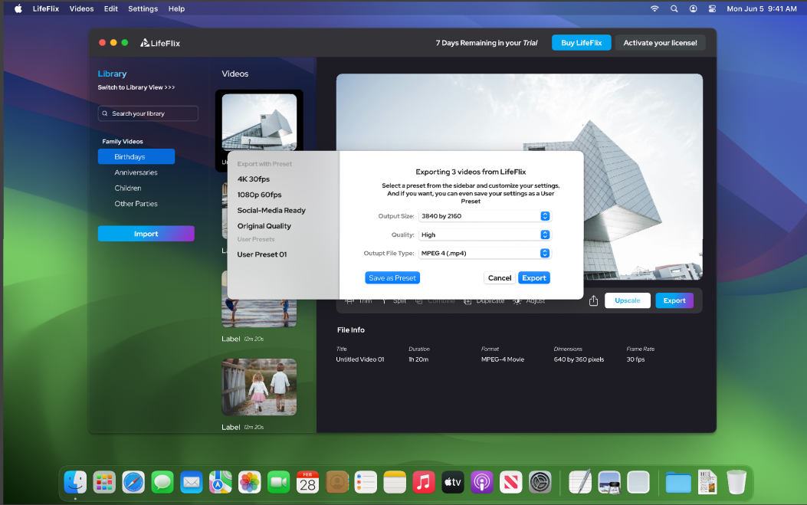Open the Trash in the dock
Viewport: 807px width, 505px height.
tap(736, 483)
